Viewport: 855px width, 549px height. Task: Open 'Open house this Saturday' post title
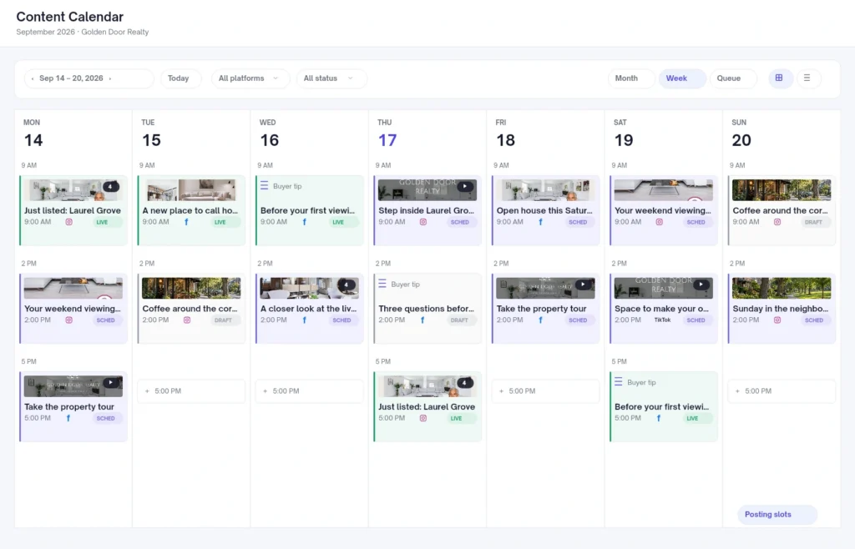(544, 210)
